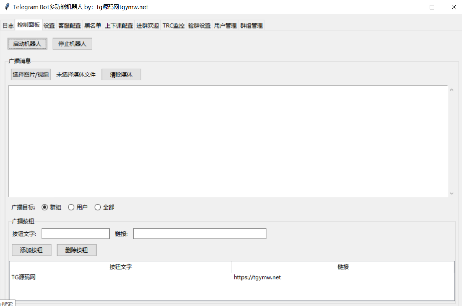Choose 全部 as broadcast target
This screenshot has height=306, width=462.
[x=98, y=207]
